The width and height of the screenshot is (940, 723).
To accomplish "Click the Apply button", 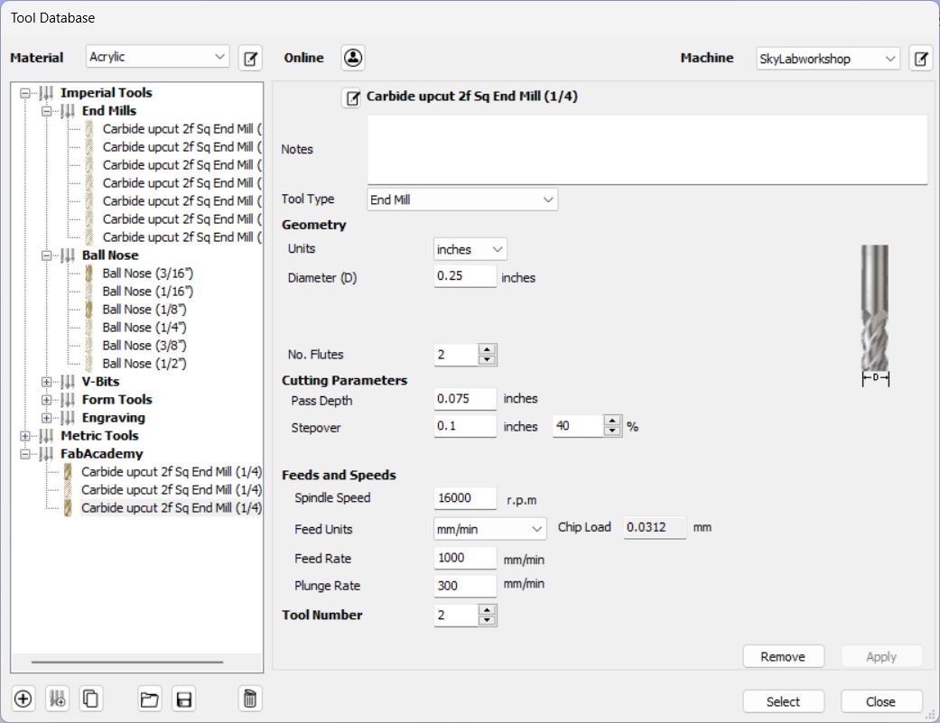I will point(881,656).
